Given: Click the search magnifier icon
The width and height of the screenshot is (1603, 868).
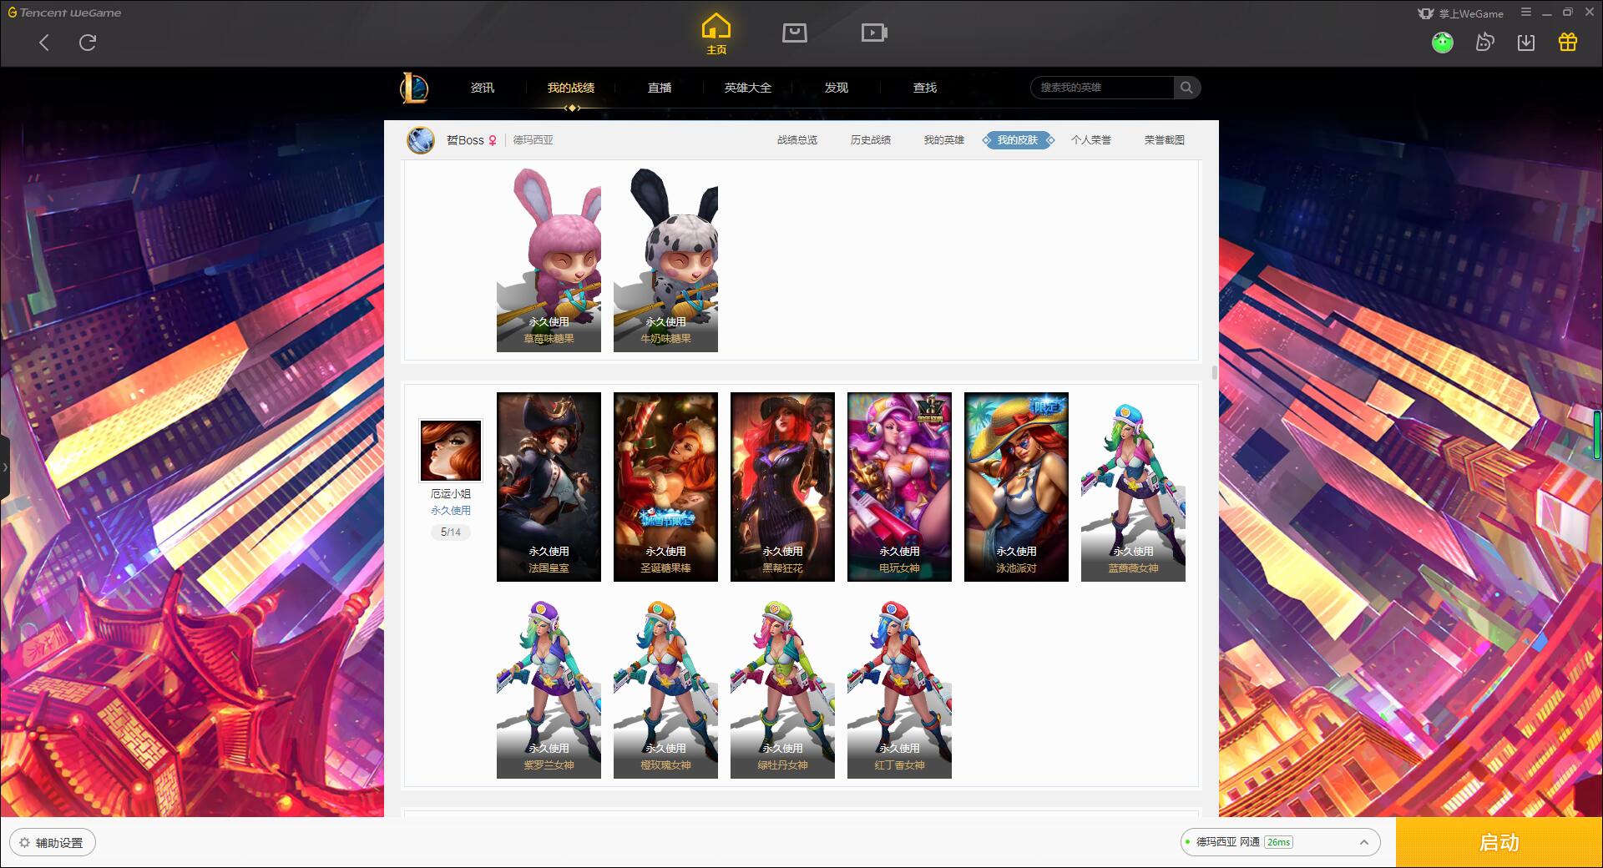Looking at the screenshot, I should pyautogui.click(x=1186, y=88).
